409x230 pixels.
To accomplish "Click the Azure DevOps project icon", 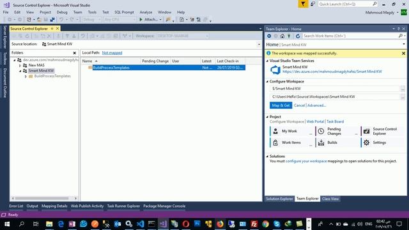I will click(x=275, y=70).
